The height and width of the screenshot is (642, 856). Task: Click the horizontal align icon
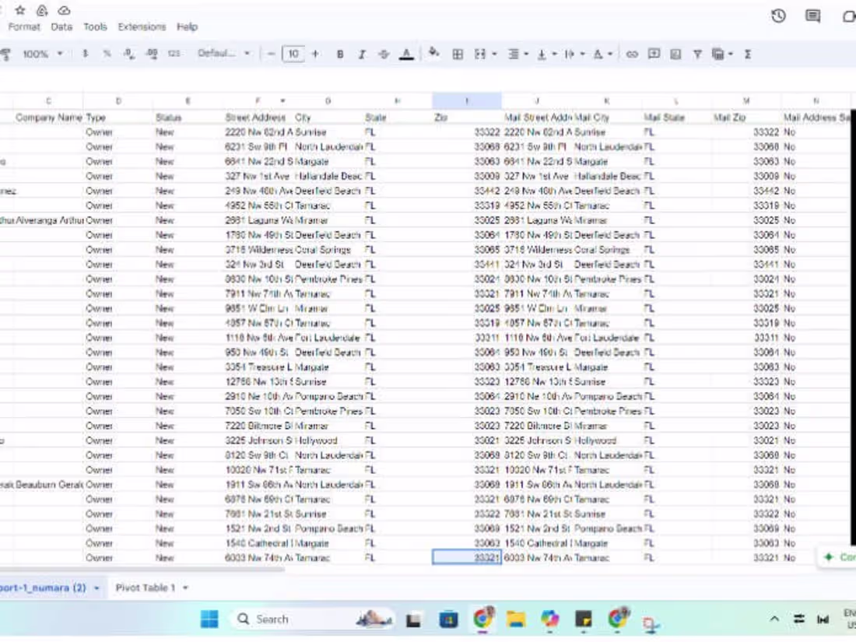pos(513,54)
